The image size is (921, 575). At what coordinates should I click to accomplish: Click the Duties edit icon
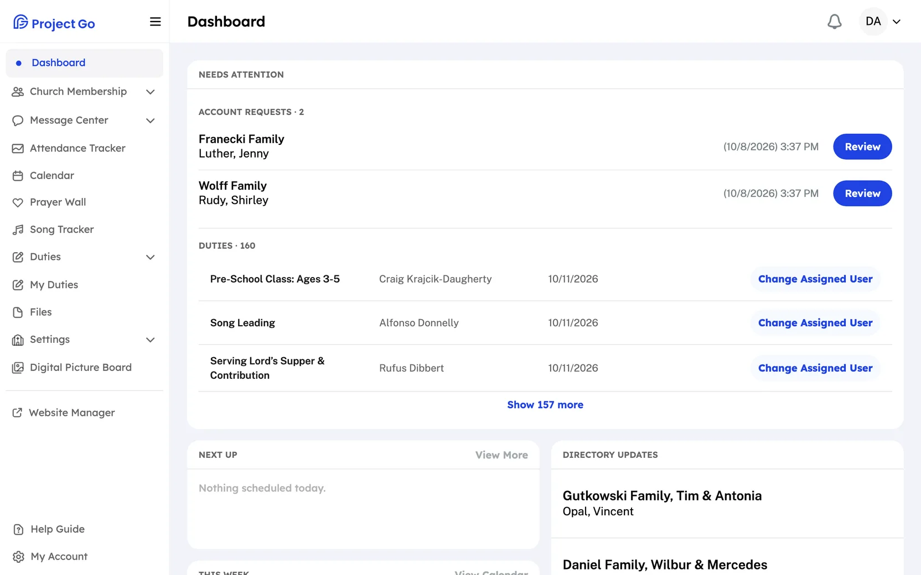(18, 257)
